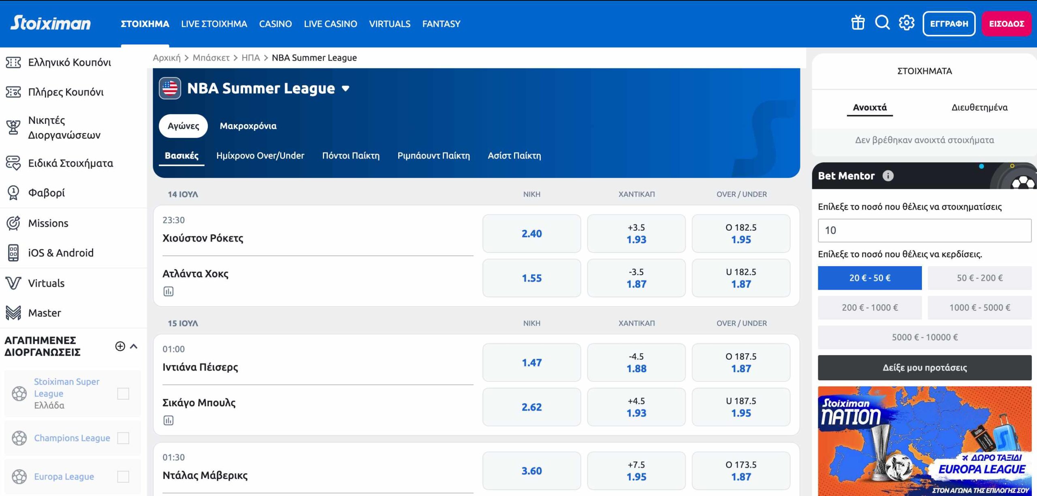The height and width of the screenshot is (496, 1037).
Task: Select Over 182.5 odds 1.95
Action: (x=741, y=233)
